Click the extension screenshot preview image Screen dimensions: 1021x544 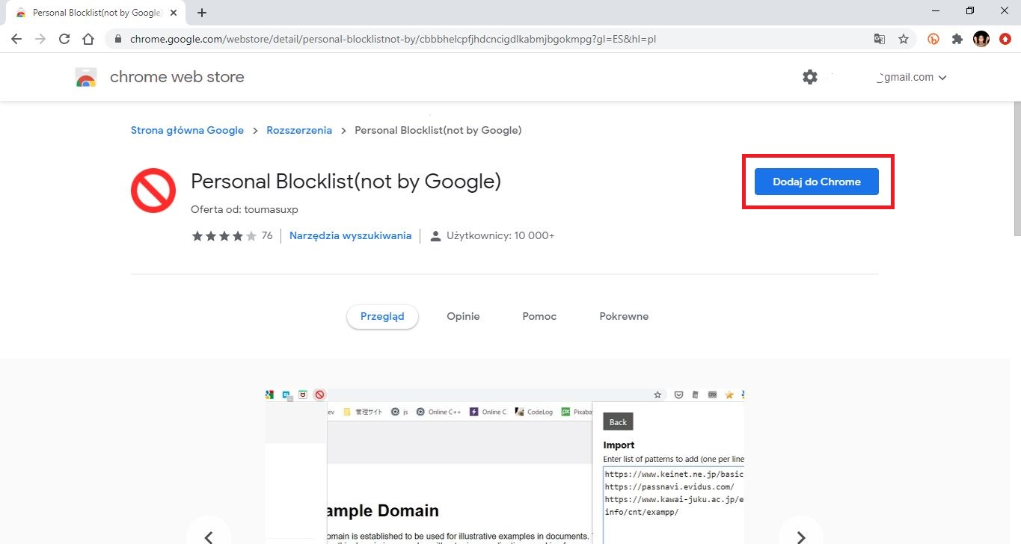pyautogui.click(x=505, y=466)
